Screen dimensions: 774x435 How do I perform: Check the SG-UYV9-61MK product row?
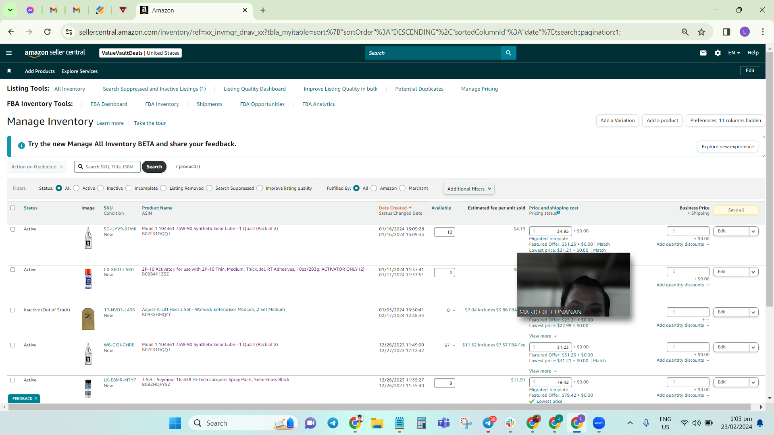click(x=13, y=229)
